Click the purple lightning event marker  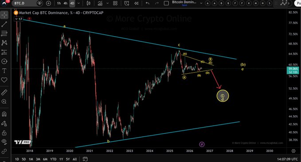(202, 144)
